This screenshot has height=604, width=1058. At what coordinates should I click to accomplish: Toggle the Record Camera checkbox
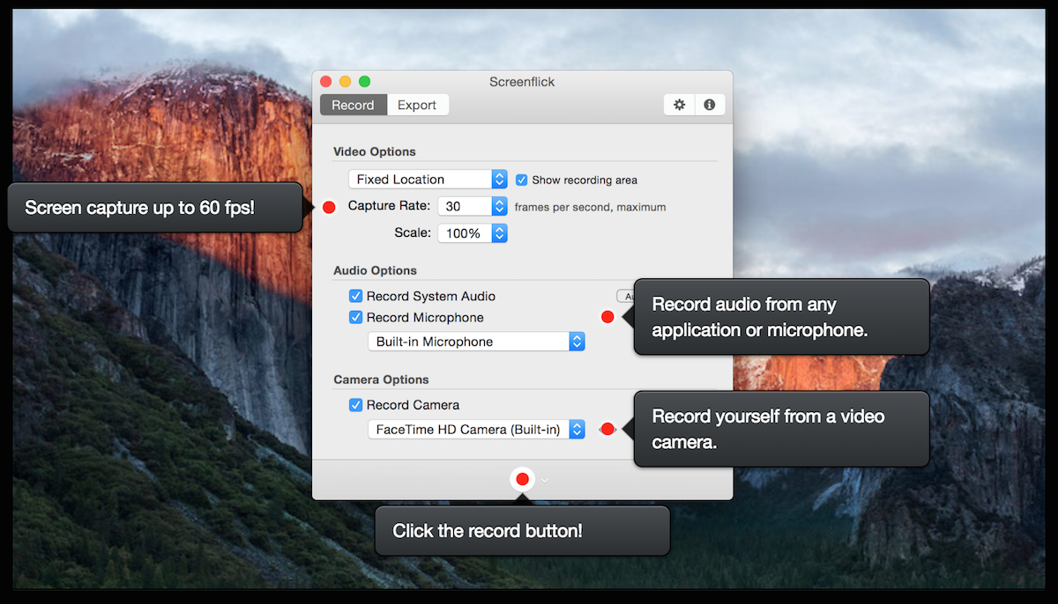[355, 405]
